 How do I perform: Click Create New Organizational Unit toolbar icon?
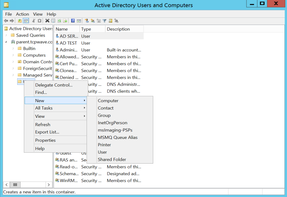(x=99, y=21)
